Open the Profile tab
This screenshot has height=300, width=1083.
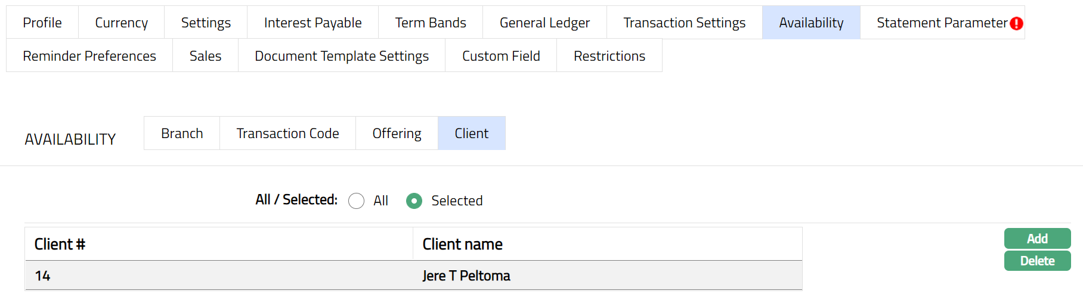pos(42,23)
